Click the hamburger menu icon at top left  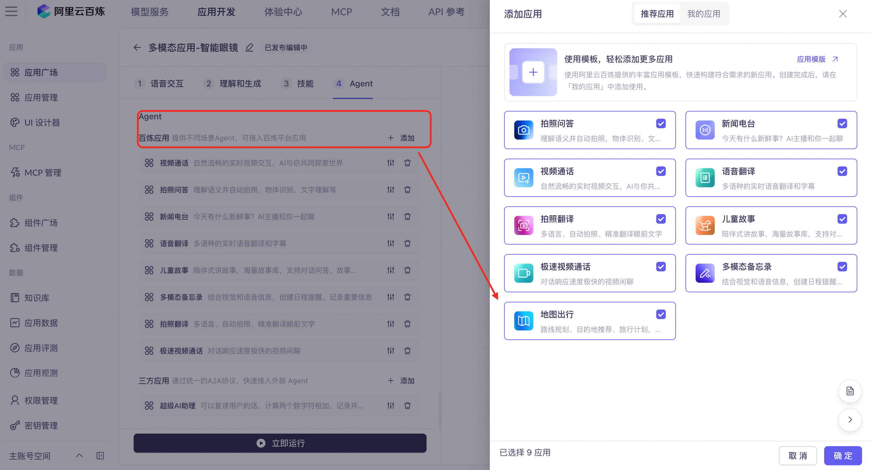(11, 12)
